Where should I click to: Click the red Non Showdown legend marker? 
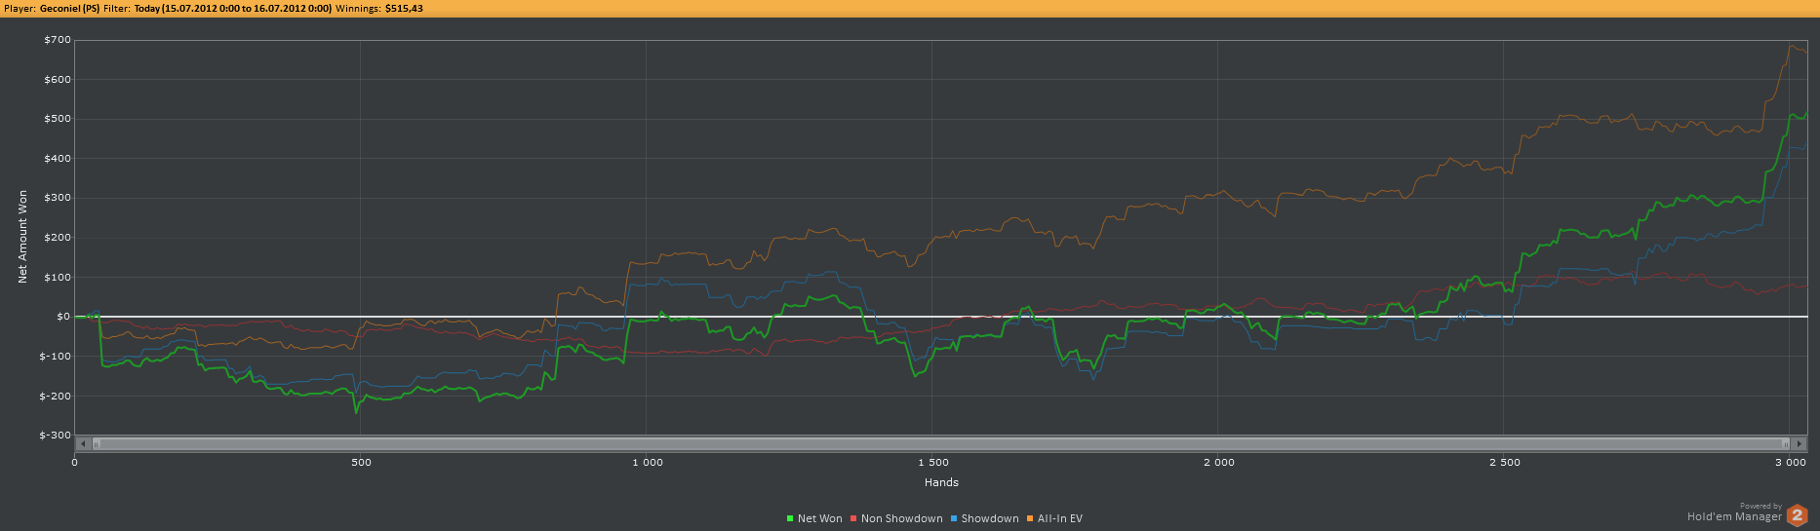coord(853,519)
